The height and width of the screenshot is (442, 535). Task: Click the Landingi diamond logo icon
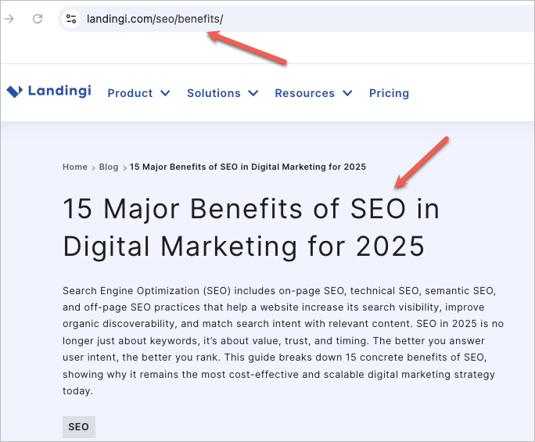pyautogui.click(x=14, y=92)
